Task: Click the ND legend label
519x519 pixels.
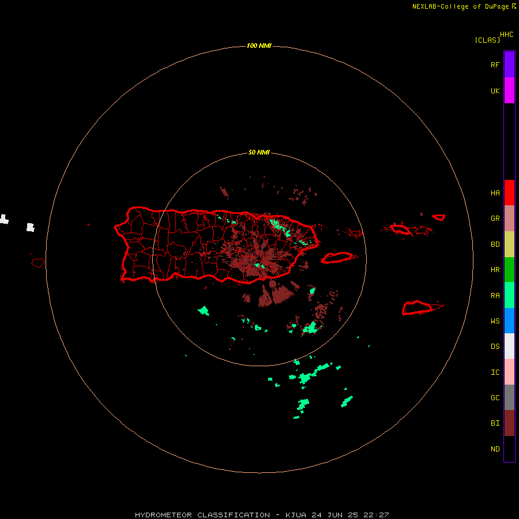Action: point(495,449)
